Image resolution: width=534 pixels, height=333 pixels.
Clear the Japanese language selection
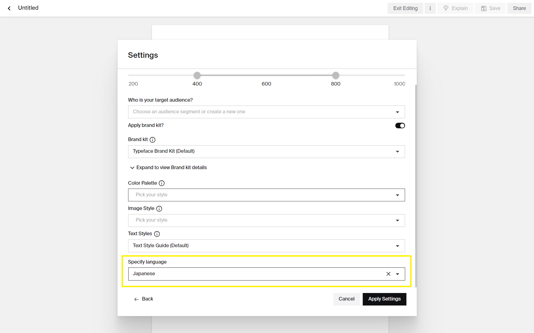(388, 274)
